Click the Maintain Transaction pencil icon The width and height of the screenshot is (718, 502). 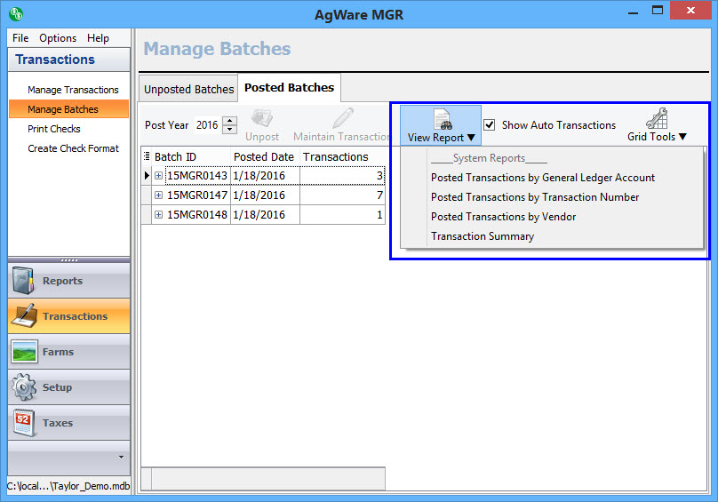[x=343, y=119]
